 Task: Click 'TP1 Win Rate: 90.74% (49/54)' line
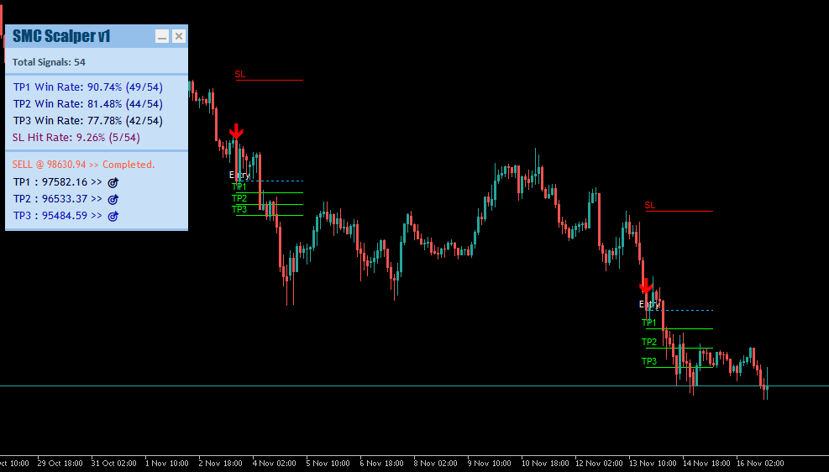pyautogui.click(x=87, y=87)
